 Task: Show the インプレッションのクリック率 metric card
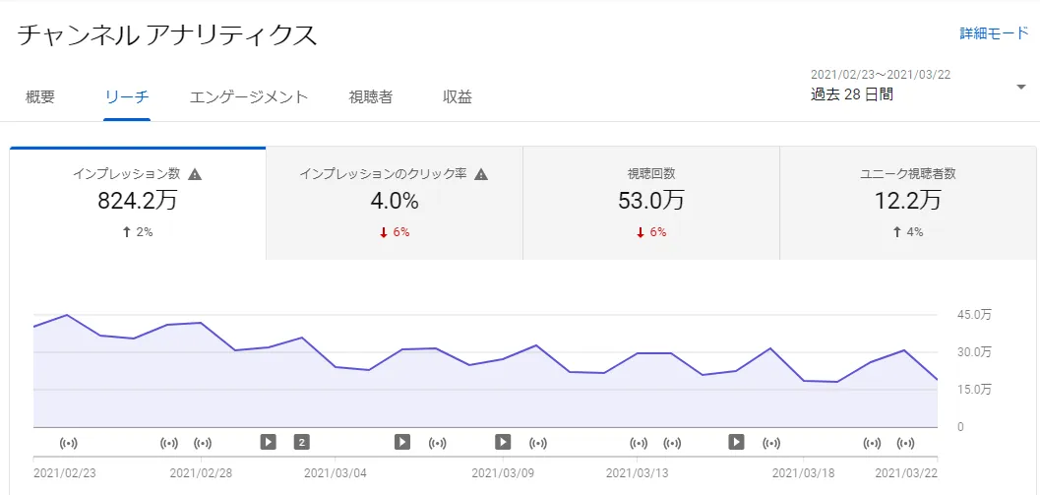click(394, 204)
